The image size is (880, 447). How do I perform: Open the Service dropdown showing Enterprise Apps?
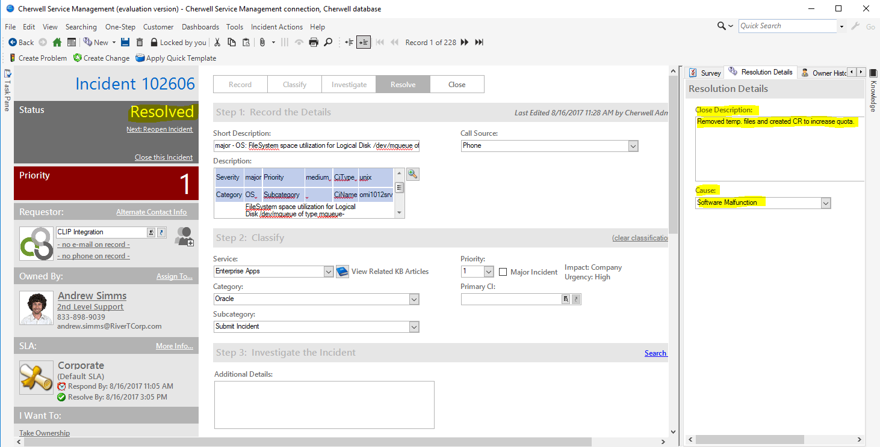(x=328, y=271)
